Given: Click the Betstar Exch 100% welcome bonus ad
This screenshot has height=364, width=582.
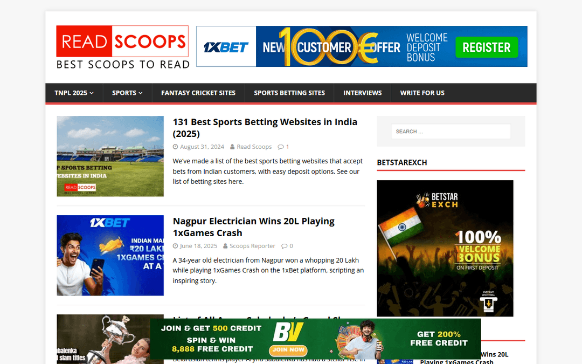Looking at the screenshot, I should pos(445,248).
